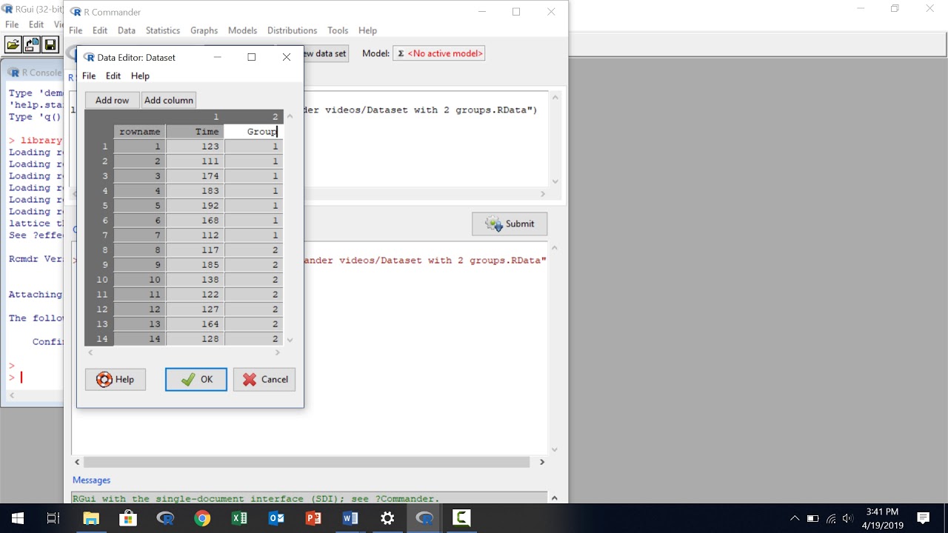Image resolution: width=948 pixels, height=533 pixels.
Task: Click the Time cell containing 185
Action: (x=195, y=265)
